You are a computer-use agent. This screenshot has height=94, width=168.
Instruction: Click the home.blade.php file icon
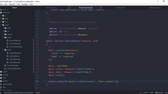[x=5, y=66]
